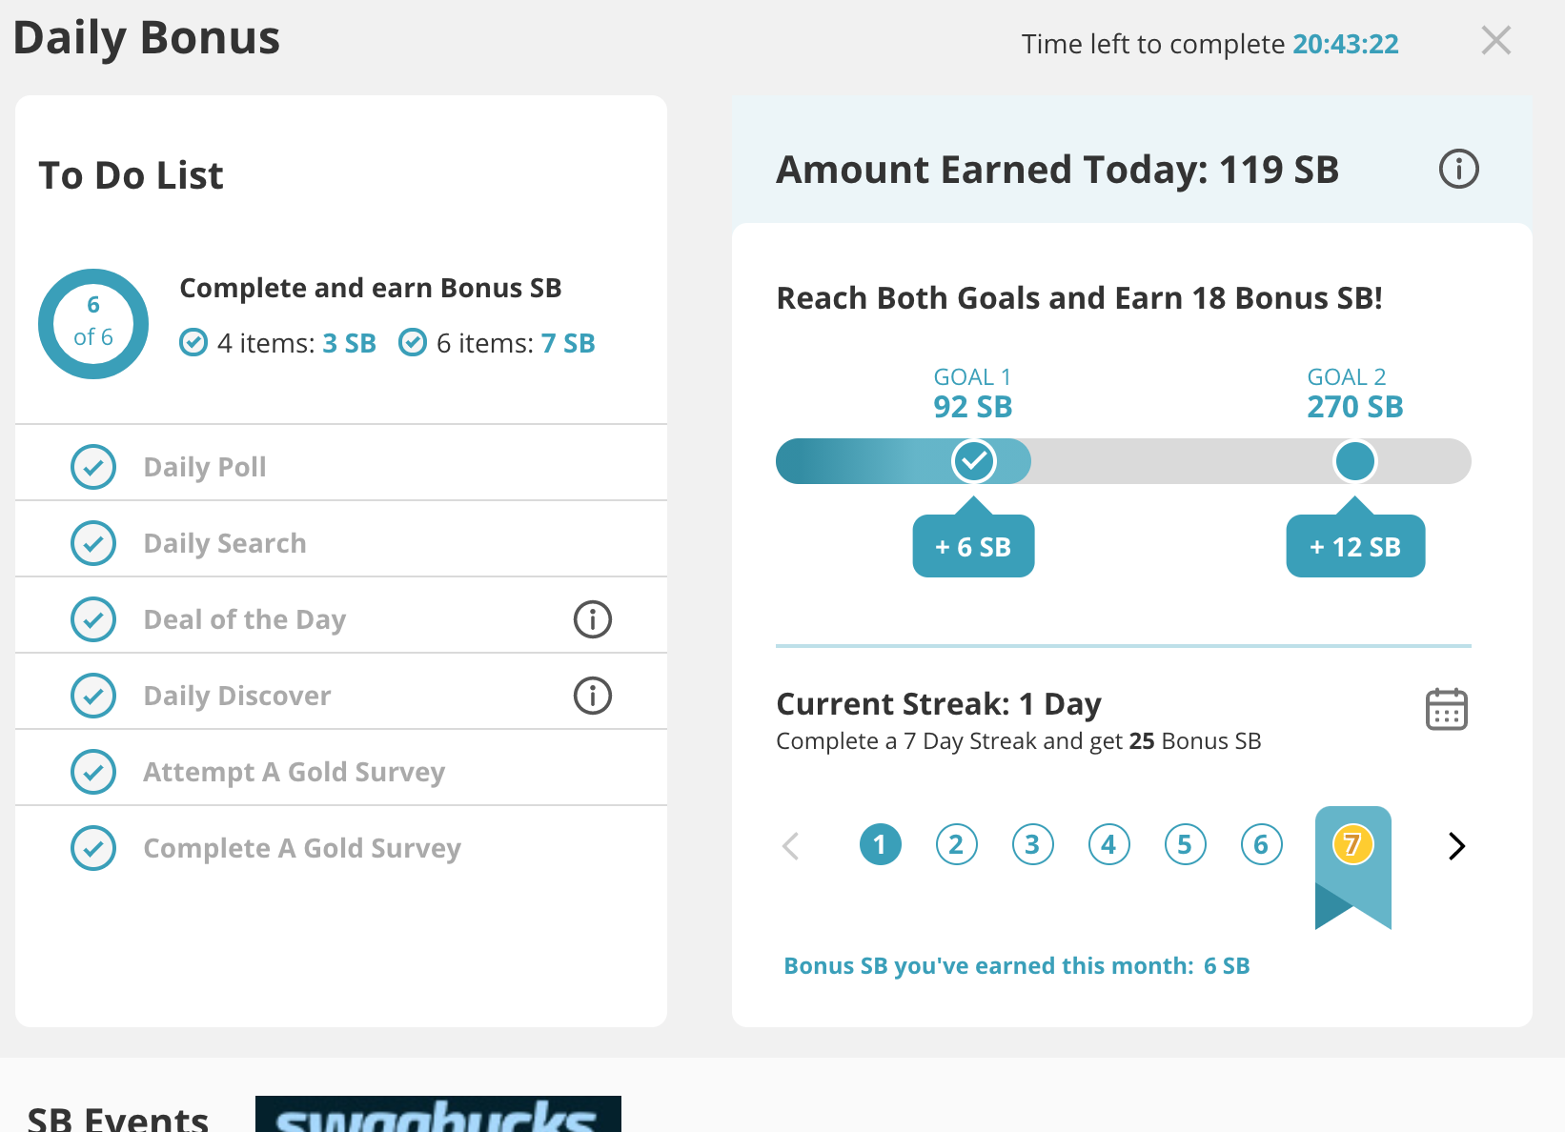Show info for Daily Discover
This screenshot has width=1565, height=1132.
coord(592,696)
